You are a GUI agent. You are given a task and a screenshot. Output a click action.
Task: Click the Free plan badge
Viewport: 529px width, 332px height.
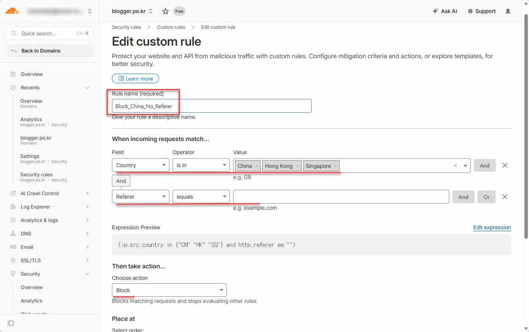point(179,11)
